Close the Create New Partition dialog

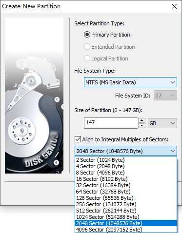174,6
